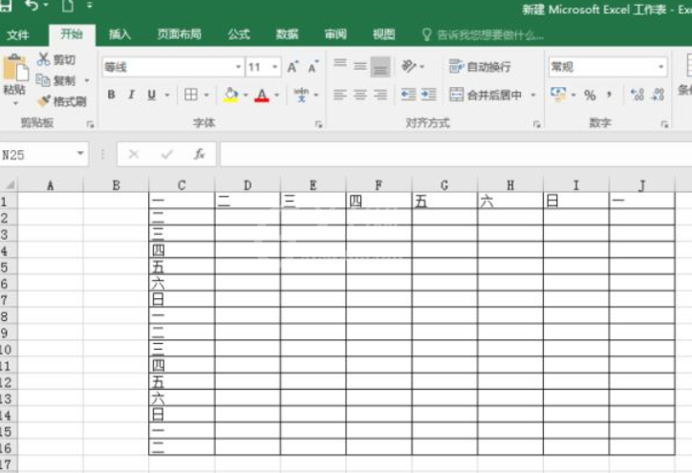
Task: Open fill color palette arrow
Action: (246, 95)
